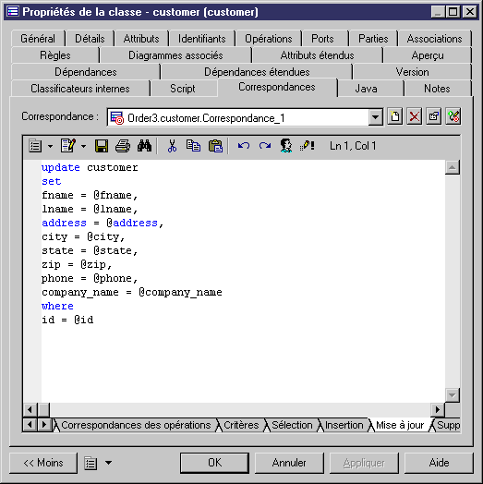The image size is (483, 484).
Task: Expand the Correspondance combo box dropdown
Action: point(376,117)
